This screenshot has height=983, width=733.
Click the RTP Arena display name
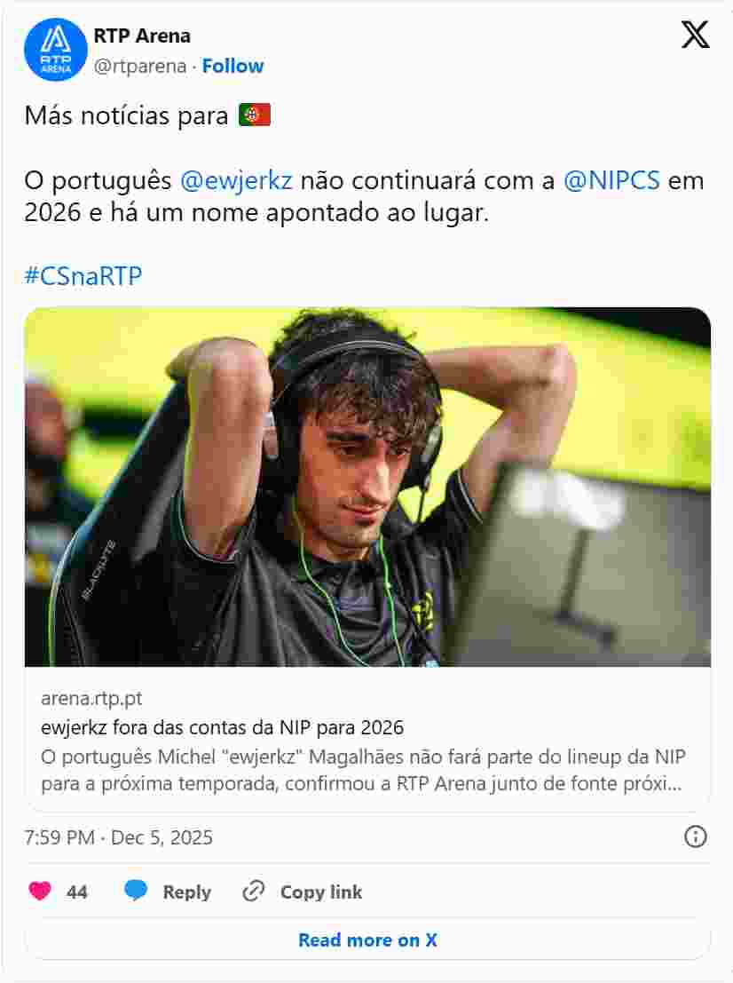pyautogui.click(x=142, y=36)
